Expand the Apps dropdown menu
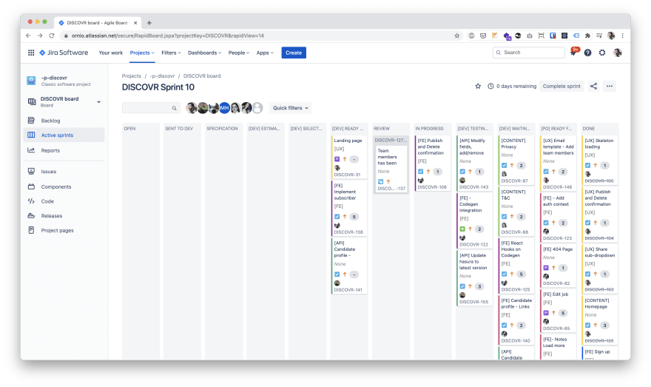The width and height of the screenshot is (651, 387). [x=265, y=53]
